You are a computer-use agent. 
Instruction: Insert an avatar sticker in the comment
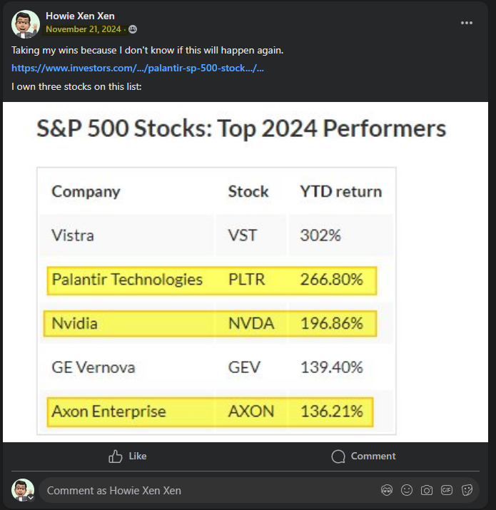[x=387, y=490]
